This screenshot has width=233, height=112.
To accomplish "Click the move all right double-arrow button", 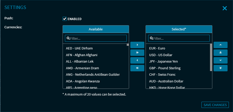I will (x=137, y=53).
